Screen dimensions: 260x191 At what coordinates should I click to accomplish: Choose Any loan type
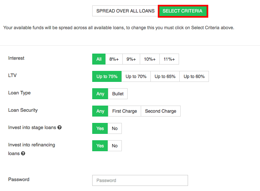click(x=100, y=94)
